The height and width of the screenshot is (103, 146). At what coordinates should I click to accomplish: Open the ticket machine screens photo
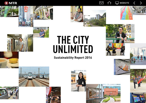(138, 98)
